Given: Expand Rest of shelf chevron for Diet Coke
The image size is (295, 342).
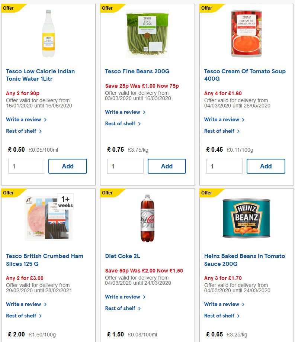Looking at the screenshot, I should pos(140,309).
